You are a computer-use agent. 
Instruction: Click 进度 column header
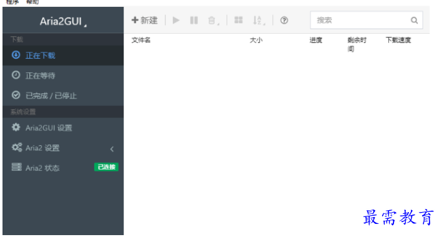[x=316, y=41]
